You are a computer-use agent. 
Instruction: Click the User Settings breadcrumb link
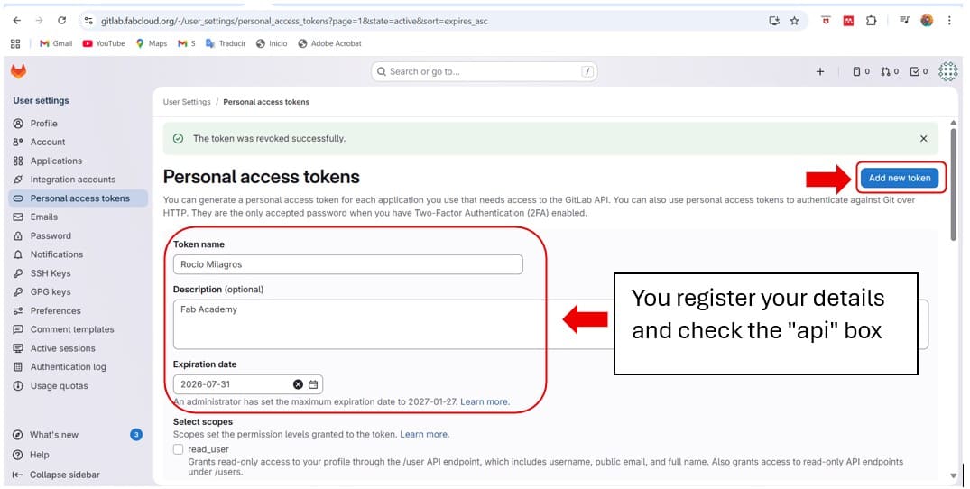pos(187,102)
